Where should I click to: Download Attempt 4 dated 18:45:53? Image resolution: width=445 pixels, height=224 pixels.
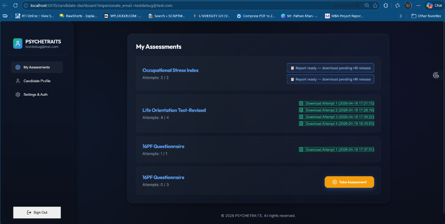click(336, 124)
